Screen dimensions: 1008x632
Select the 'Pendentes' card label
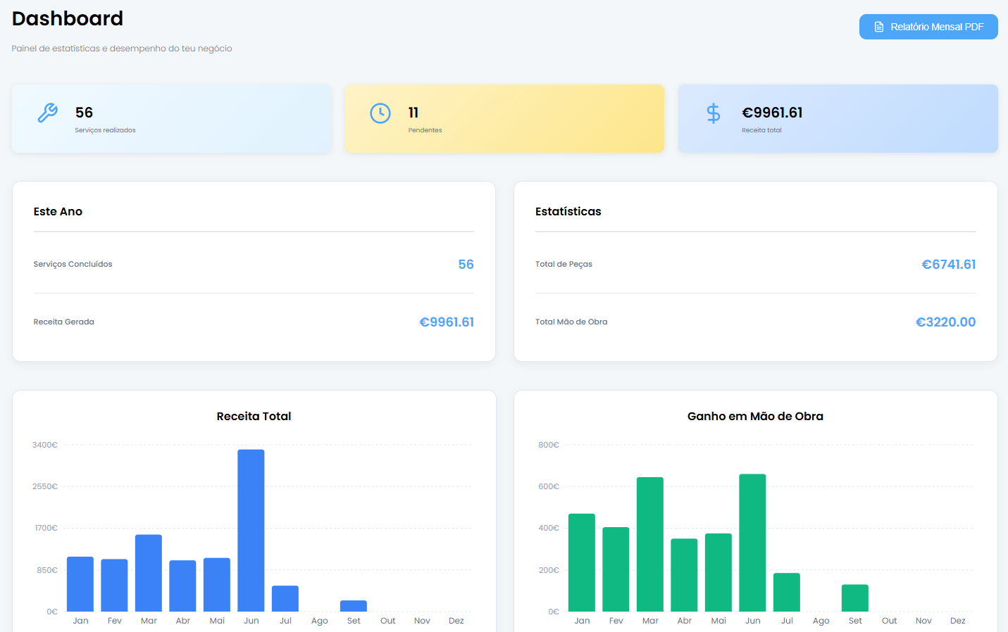point(425,130)
